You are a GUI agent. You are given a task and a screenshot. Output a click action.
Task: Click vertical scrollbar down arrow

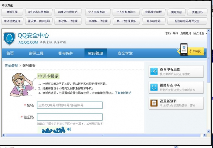[x=209, y=131]
